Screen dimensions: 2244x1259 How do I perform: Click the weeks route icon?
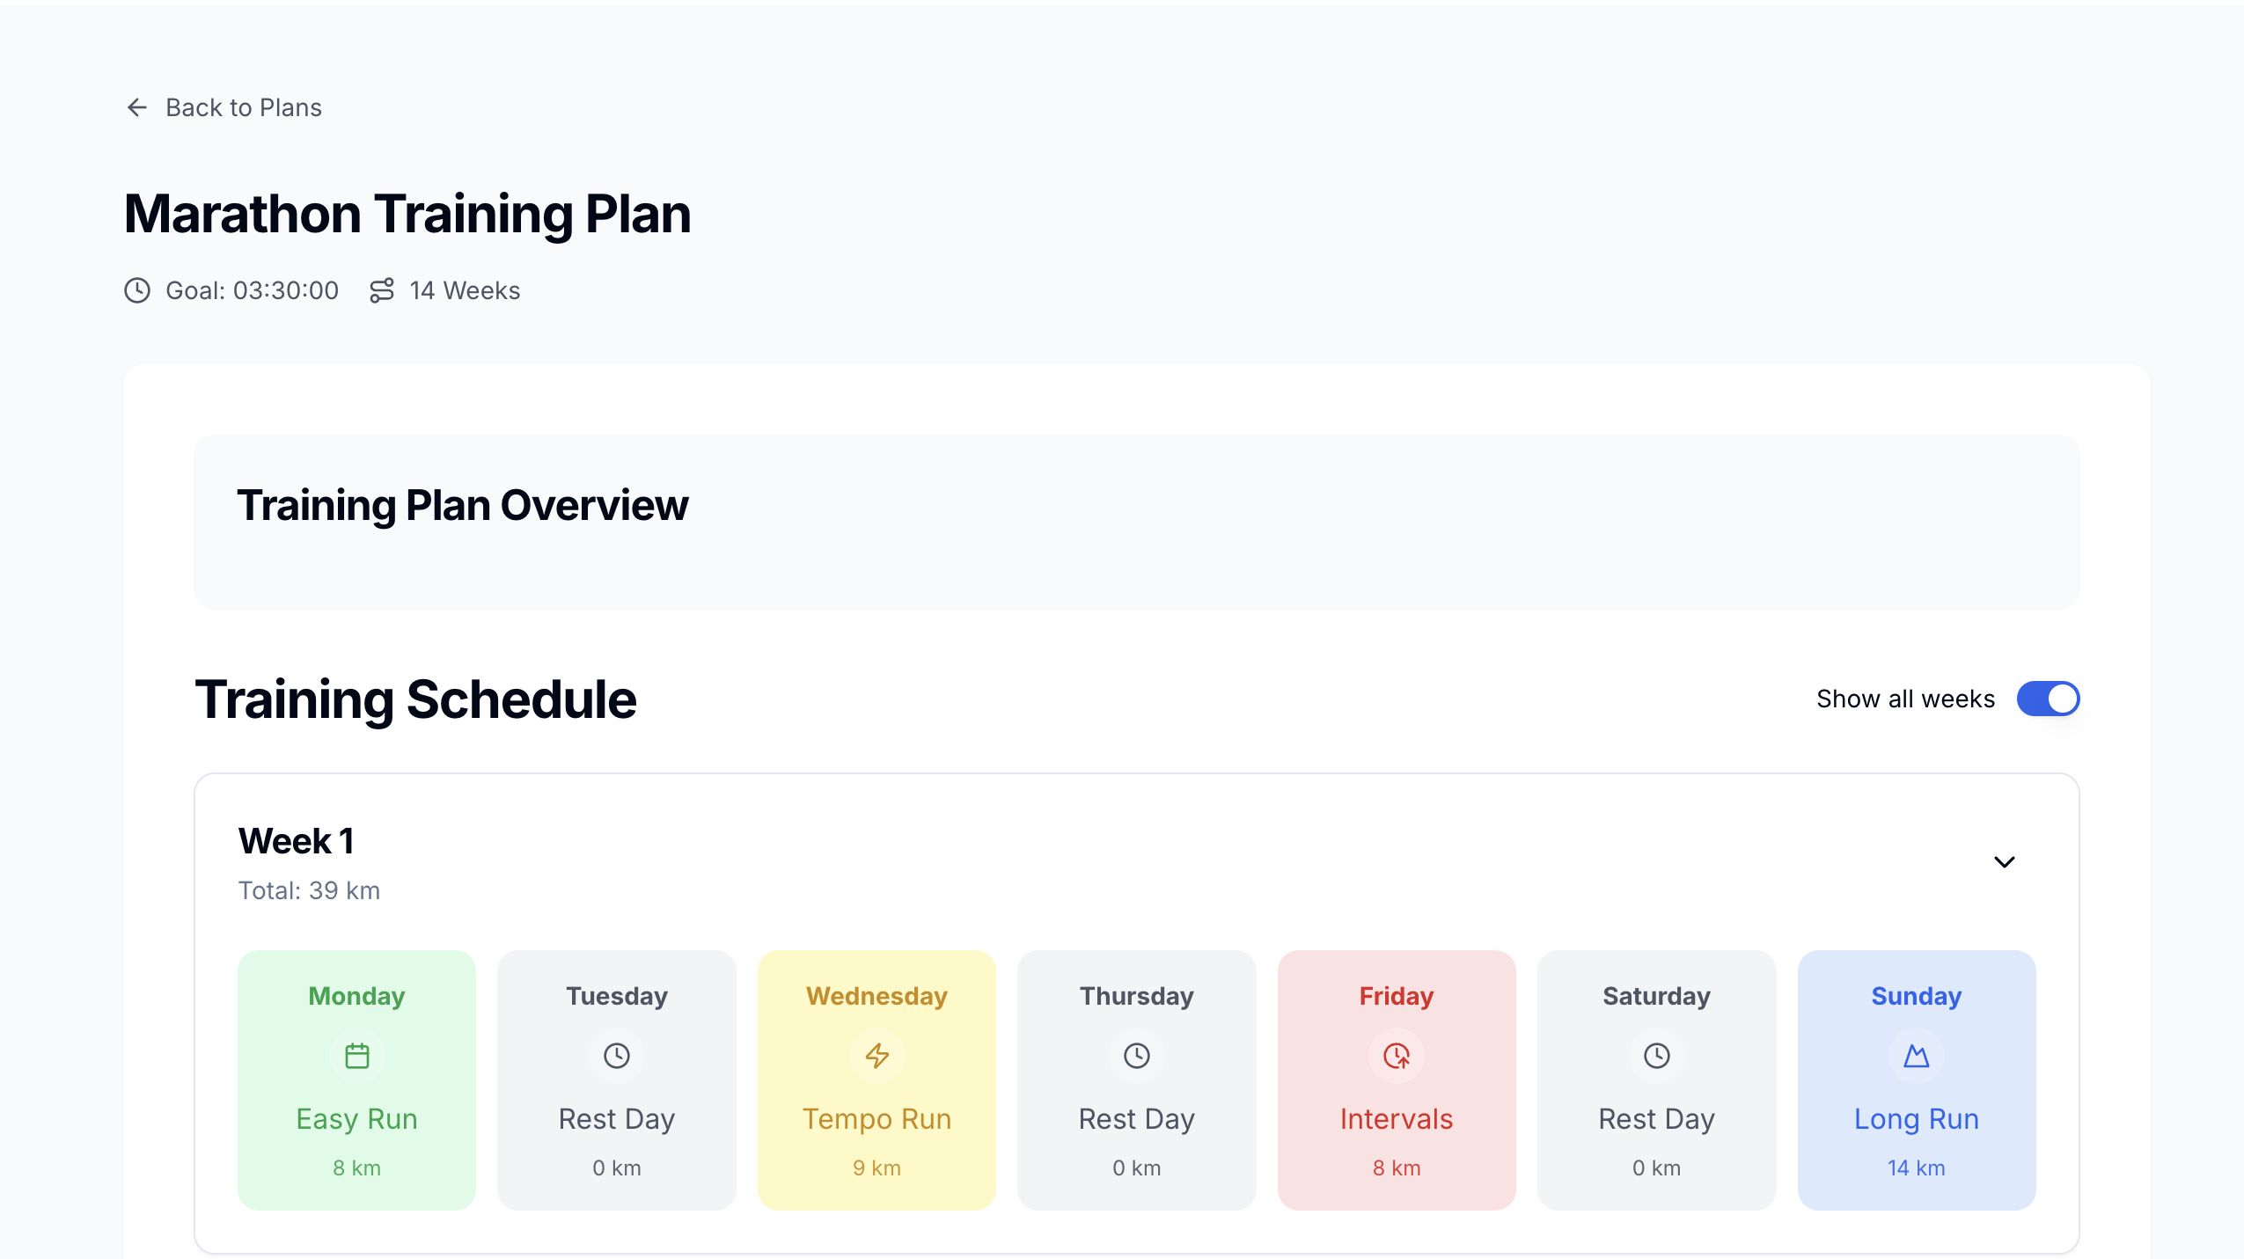coord(382,290)
